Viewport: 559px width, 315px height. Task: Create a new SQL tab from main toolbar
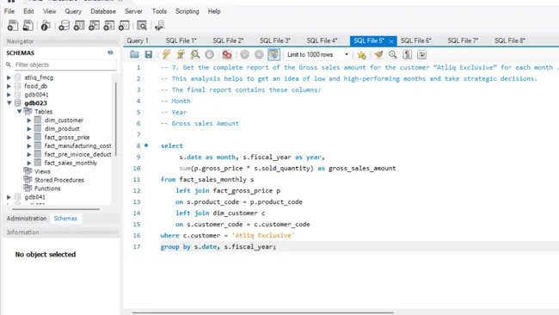pos(13,26)
